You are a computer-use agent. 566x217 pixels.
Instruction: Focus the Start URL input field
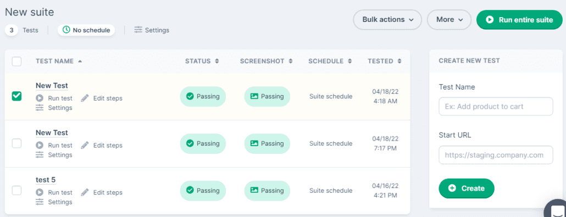coord(496,155)
